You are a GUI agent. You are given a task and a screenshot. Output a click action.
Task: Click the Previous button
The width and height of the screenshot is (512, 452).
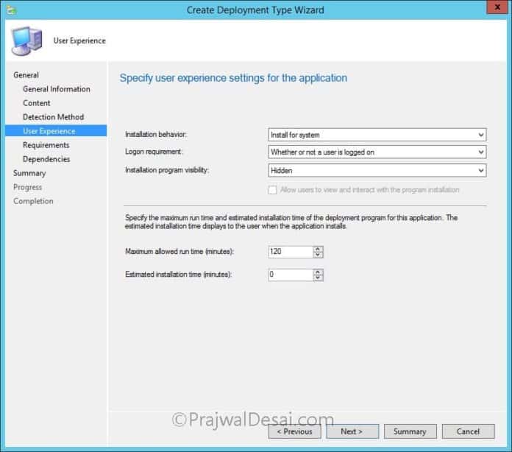(294, 431)
